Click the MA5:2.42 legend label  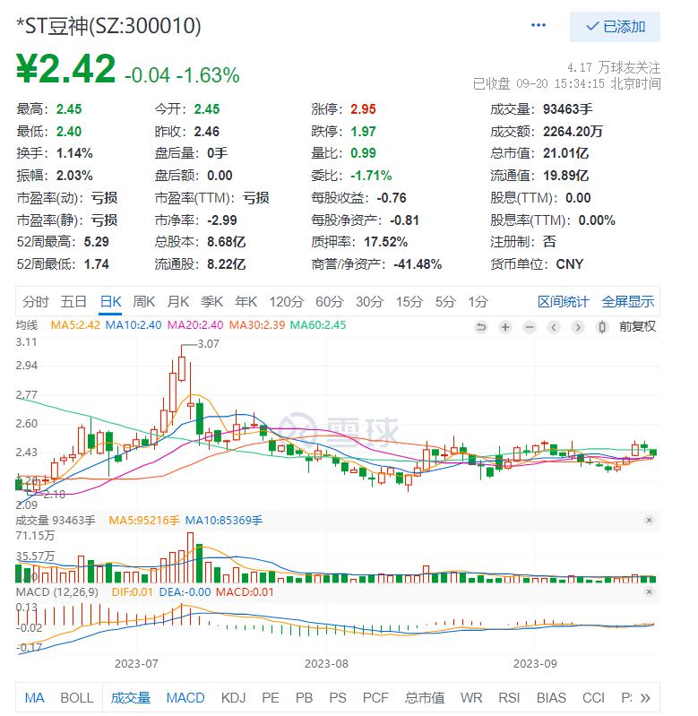click(x=75, y=325)
